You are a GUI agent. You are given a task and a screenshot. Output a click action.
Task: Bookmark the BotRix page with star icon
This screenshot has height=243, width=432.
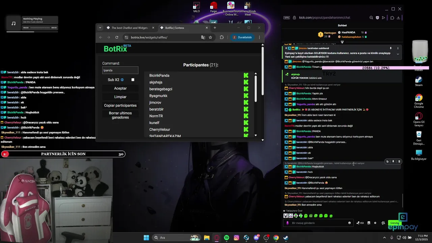(210, 37)
